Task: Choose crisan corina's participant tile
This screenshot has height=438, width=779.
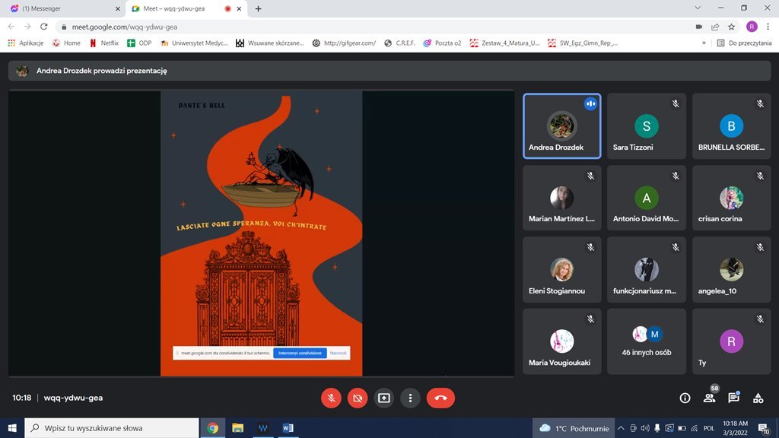Action: point(731,198)
